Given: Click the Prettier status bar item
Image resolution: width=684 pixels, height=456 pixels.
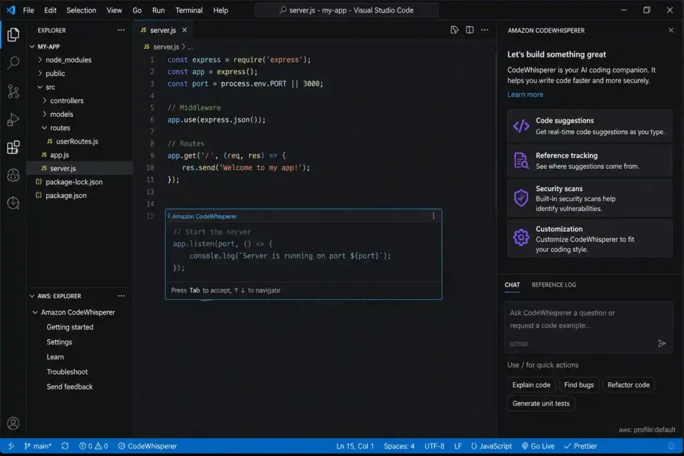Looking at the screenshot, I should pos(580,446).
